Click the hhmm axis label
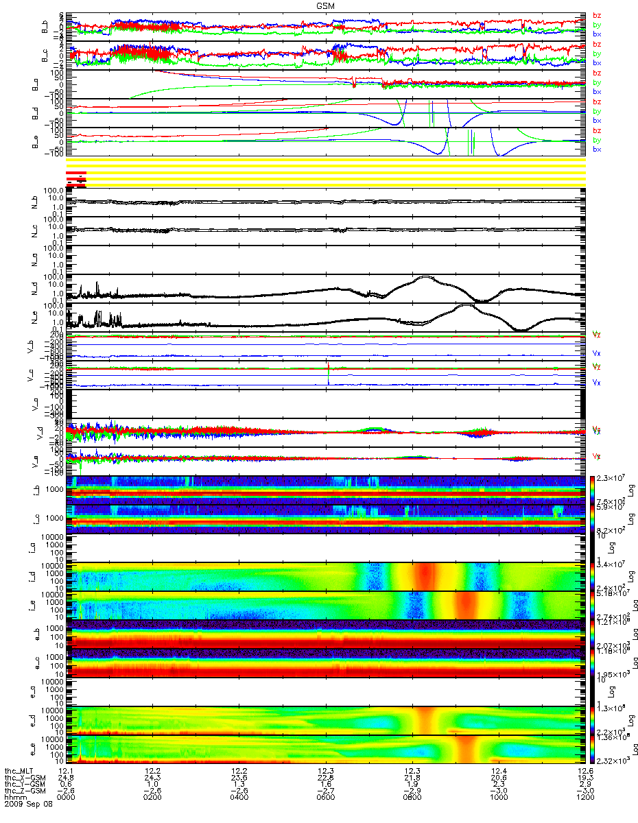638x823 pixels. 14,798
